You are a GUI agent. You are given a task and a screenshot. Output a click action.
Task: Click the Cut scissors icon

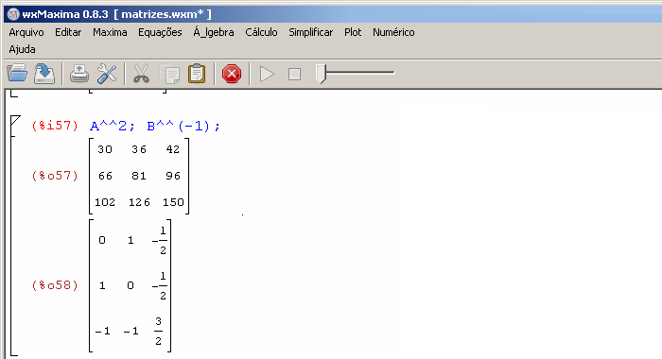[x=141, y=74]
